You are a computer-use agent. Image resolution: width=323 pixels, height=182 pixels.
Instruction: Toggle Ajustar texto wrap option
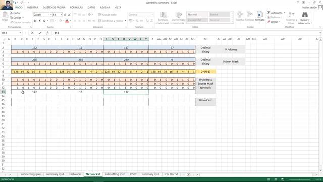click(x=107, y=15)
